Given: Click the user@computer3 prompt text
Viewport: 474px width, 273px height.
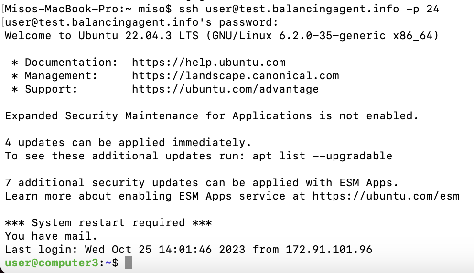Looking at the screenshot, I should click(x=52, y=262).
